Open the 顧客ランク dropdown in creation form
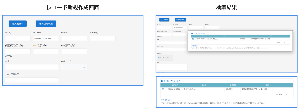This screenshot has height=111, width=300. point(74,67)
